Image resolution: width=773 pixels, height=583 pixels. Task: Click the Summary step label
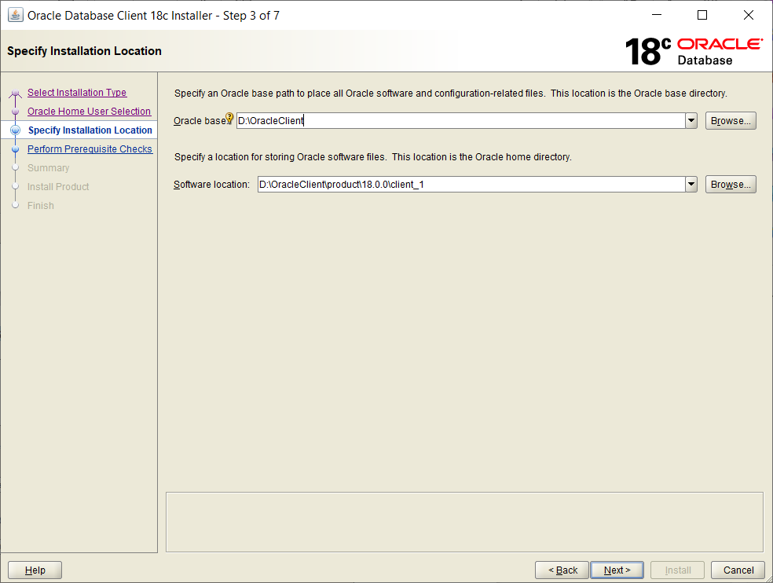[49, 167]
